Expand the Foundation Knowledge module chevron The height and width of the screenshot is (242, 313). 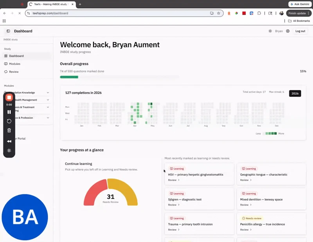[48, 93]
